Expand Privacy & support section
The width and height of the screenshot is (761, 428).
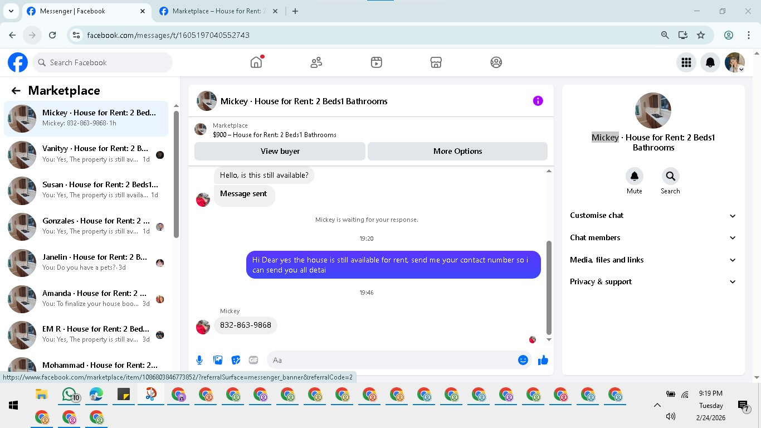(x=653, y=281)
